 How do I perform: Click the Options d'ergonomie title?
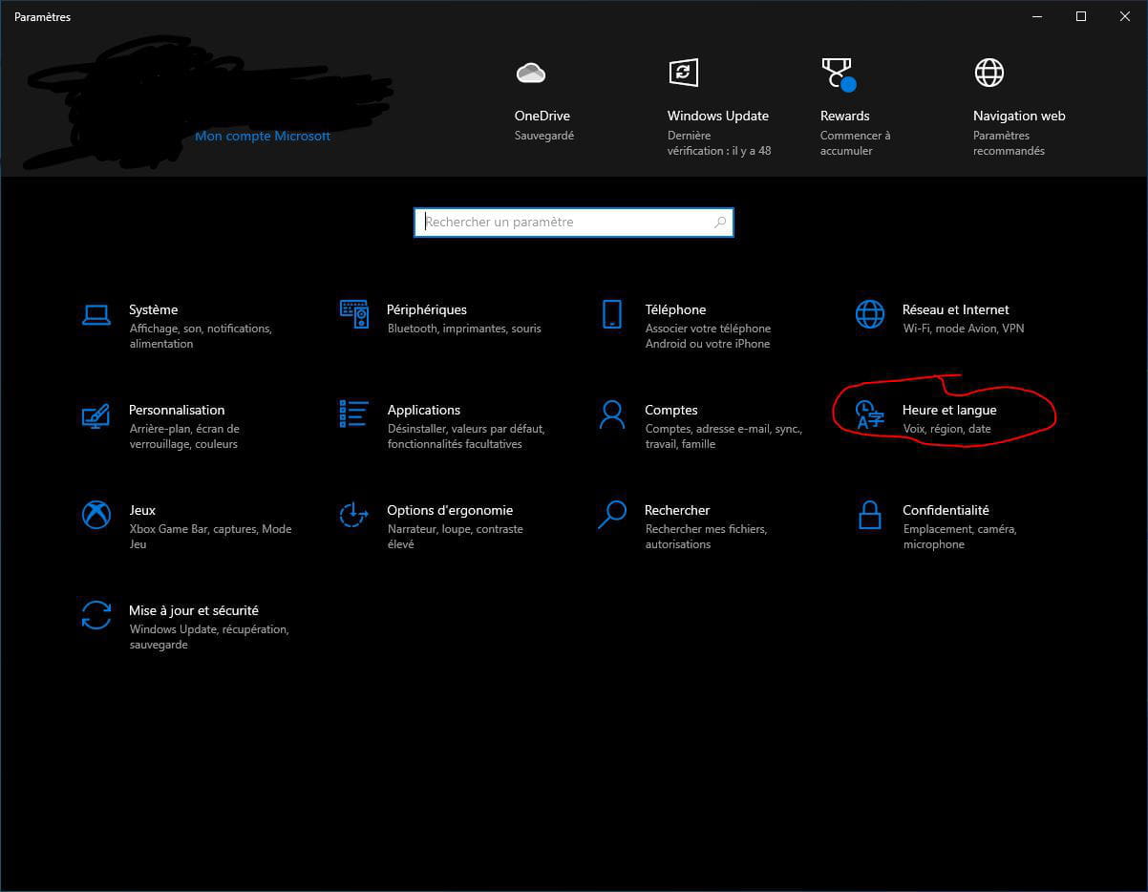[x=450, y=510]
